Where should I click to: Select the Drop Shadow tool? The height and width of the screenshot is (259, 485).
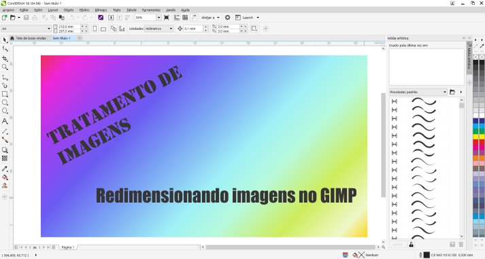point(5,150)
